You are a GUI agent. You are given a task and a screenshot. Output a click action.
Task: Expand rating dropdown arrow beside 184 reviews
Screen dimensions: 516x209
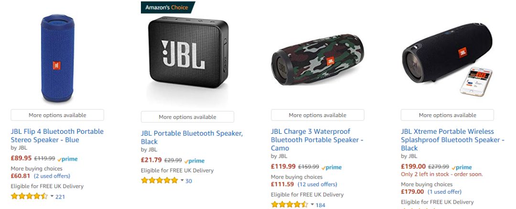[312, 205]
